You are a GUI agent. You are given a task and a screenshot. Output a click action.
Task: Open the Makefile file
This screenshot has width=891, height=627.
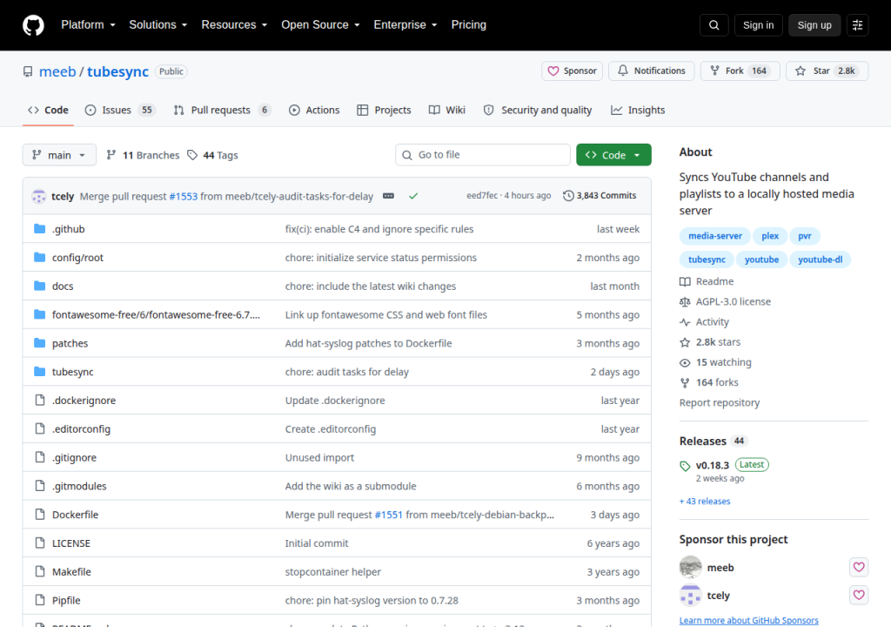71,572
